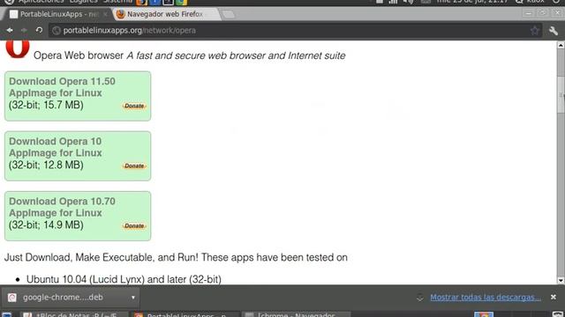Click the scrollbar up arrow
The width and height of the screenshot is (565, 317).
pyautogui.click(x=561, y=45)
